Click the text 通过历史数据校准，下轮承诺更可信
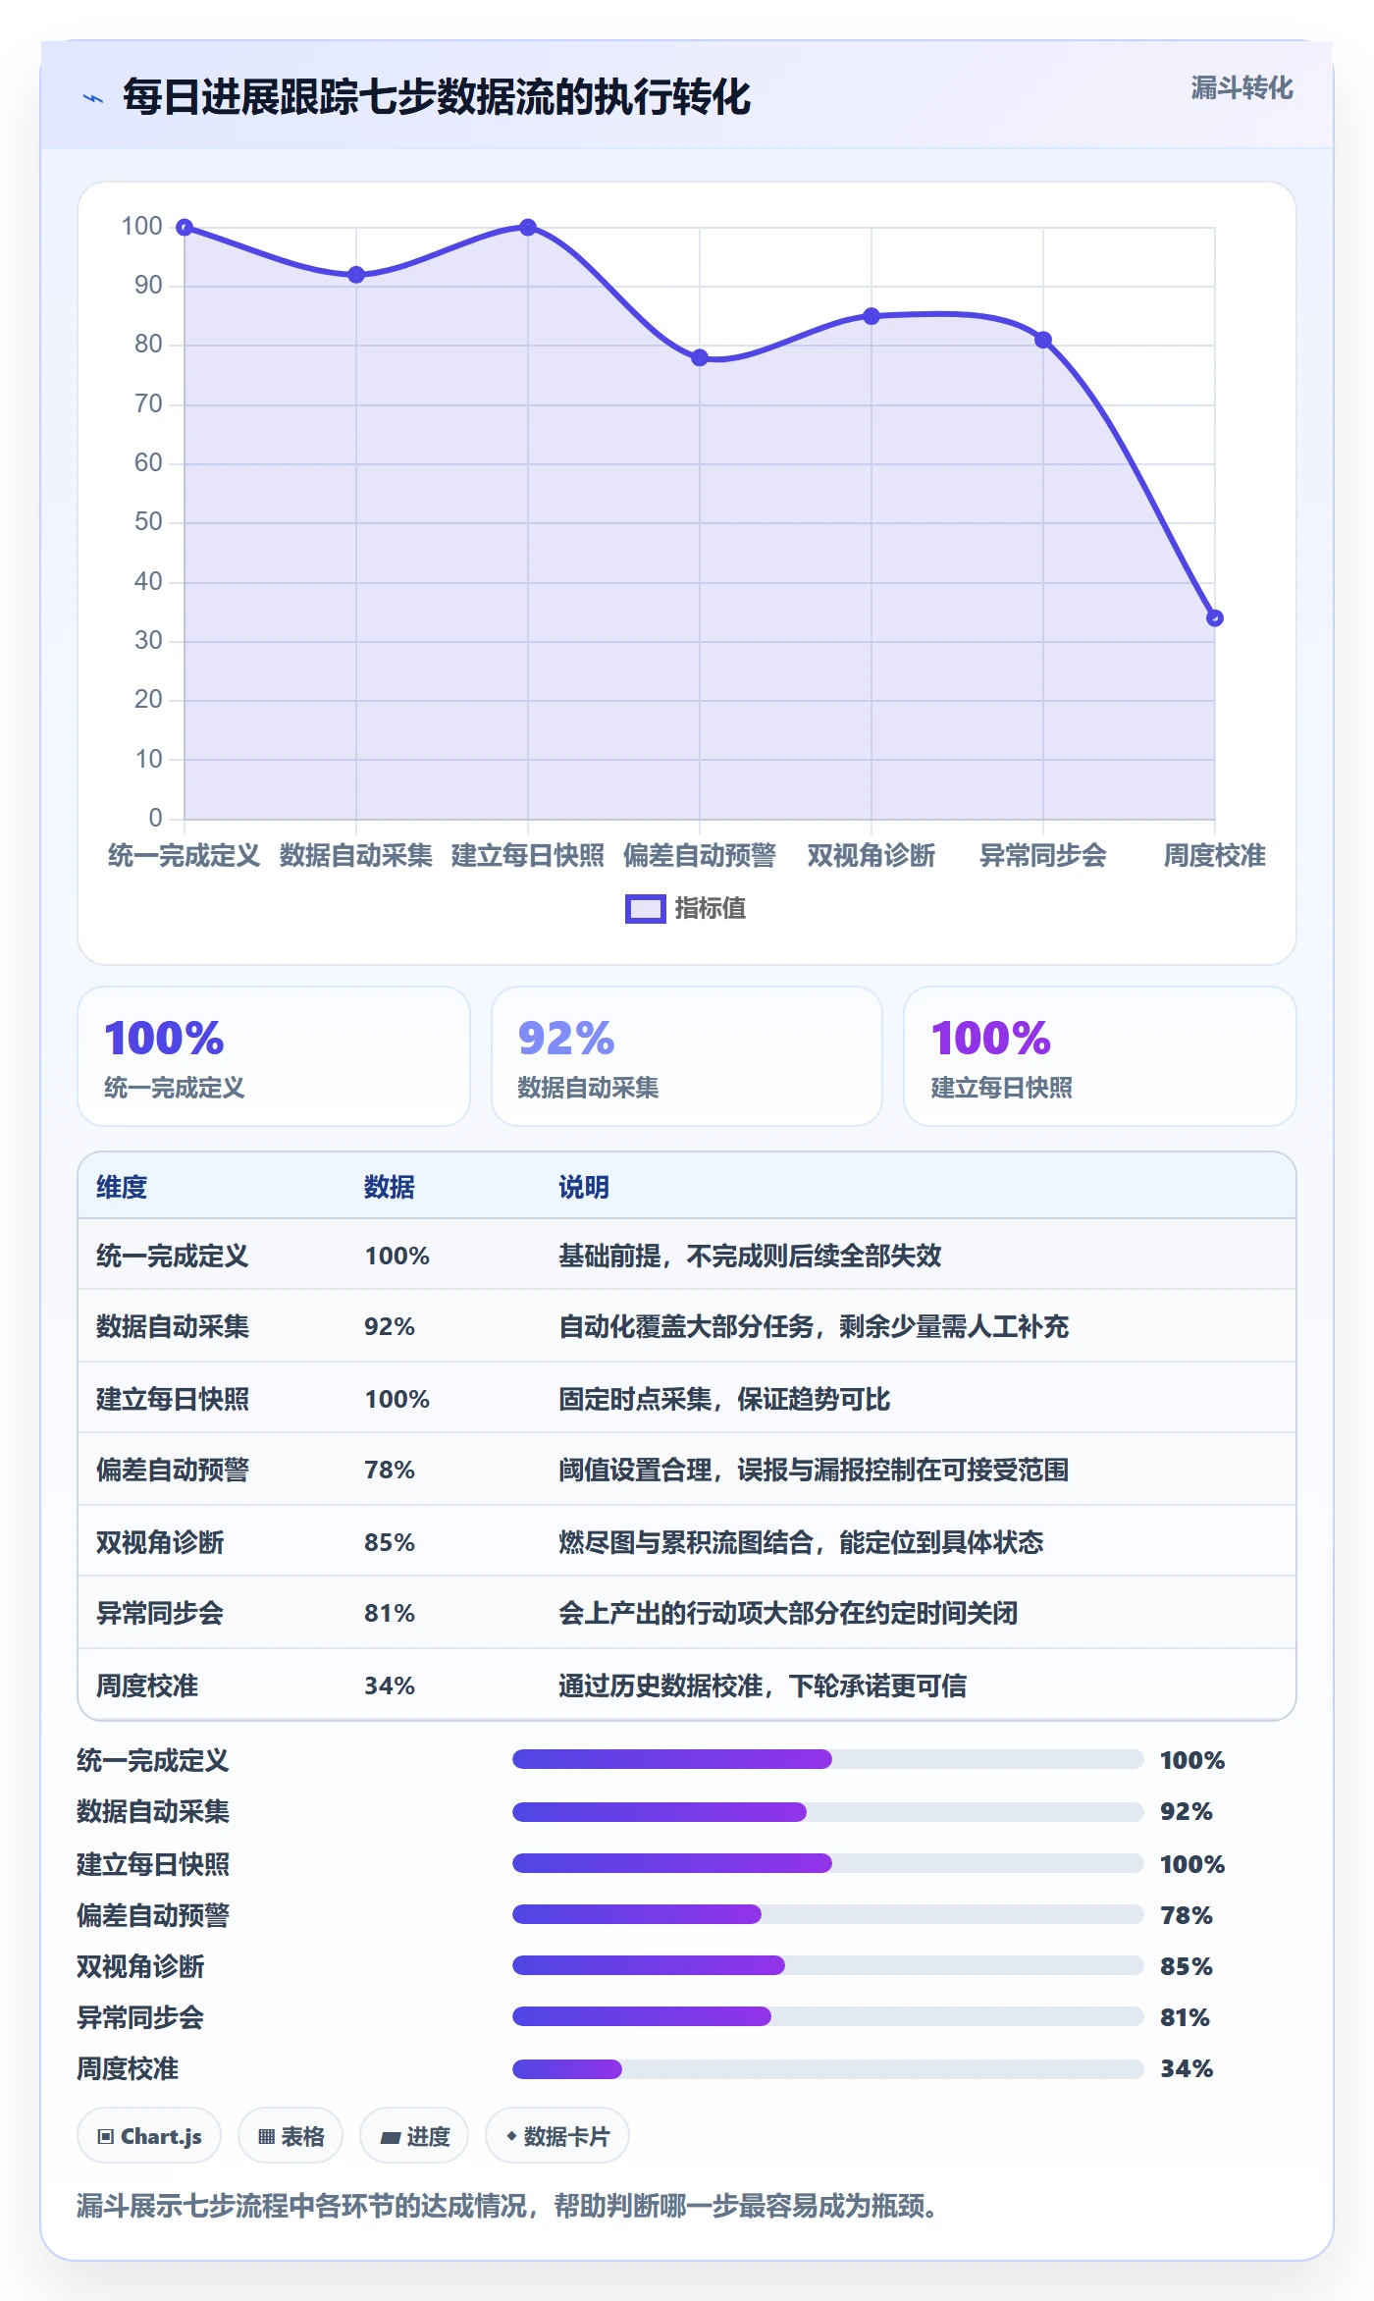This screenshot has height=2301, width=1374. (x=763, y=1686)
